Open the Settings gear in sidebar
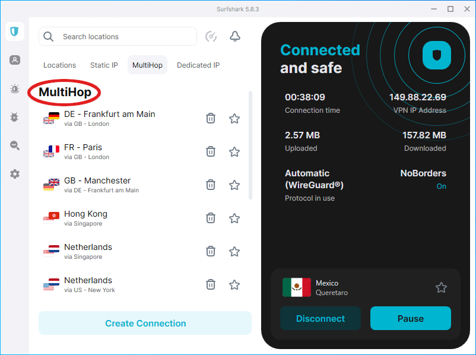The image size is (476, 355). click(x=15, y=174)
